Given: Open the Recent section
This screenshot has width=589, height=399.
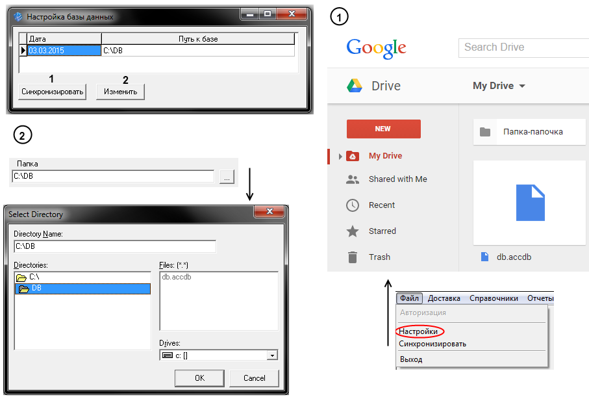Looking at the screenshot, I should [x=382, y=205].
